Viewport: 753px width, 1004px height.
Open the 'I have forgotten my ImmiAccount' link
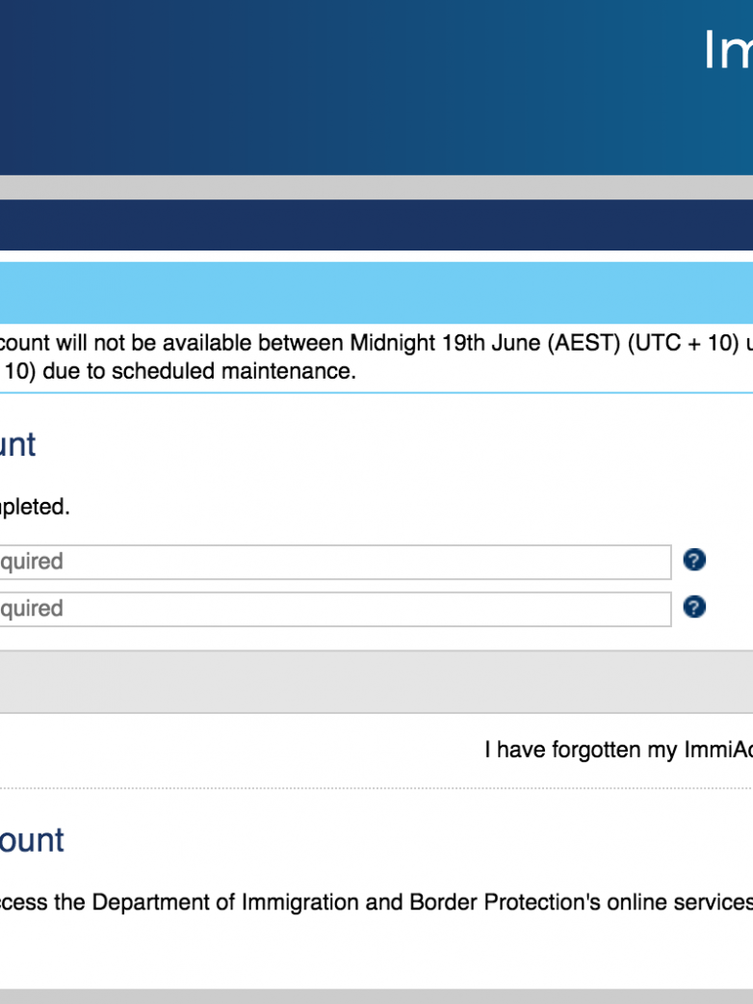pyautogui.click(x=618, y=750)
